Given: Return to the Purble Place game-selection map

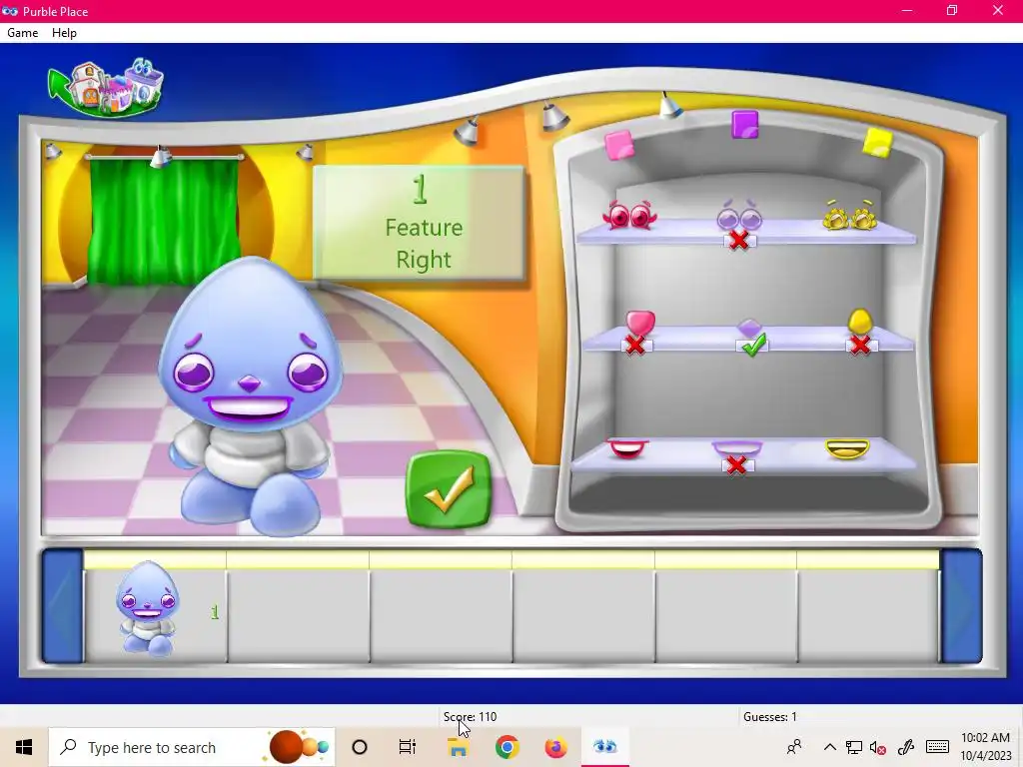Looking at the screenshot, I should (x=106, y=88).
